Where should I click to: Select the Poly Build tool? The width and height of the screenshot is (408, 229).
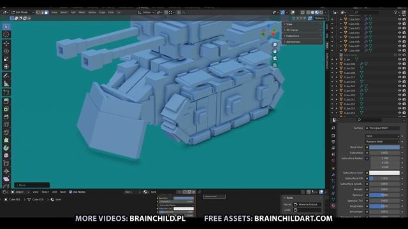click(x=6, y=140)
